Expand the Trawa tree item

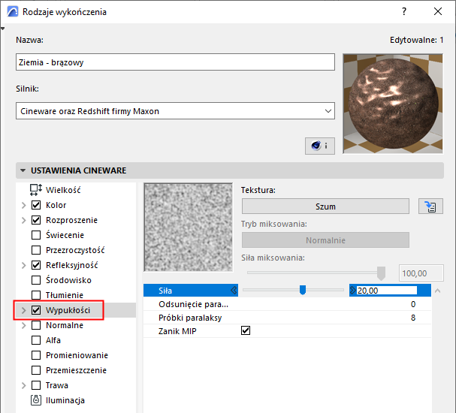coord(23,385)
